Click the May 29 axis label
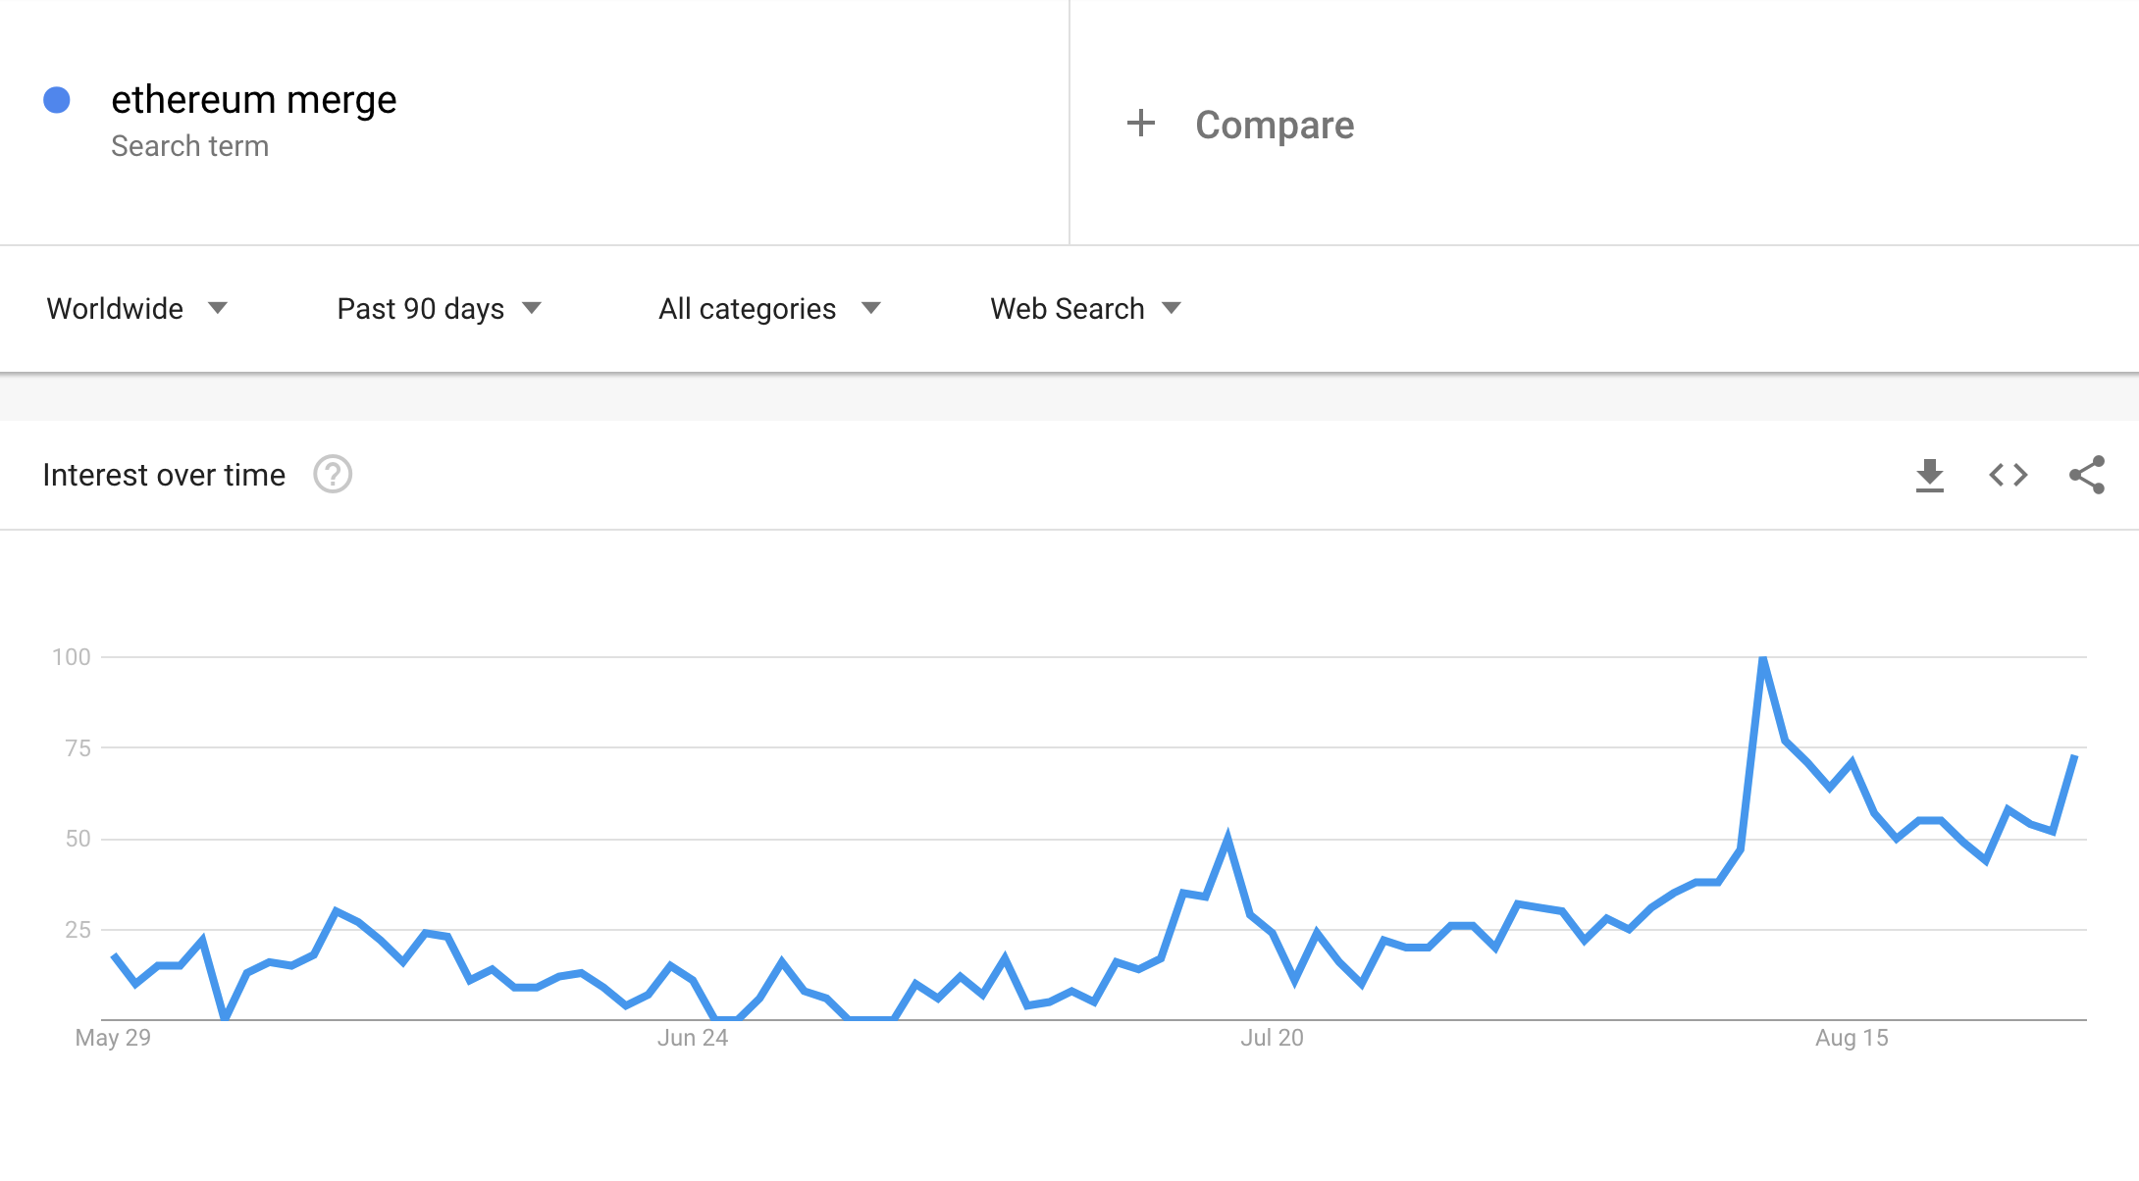 point(113,1038)
